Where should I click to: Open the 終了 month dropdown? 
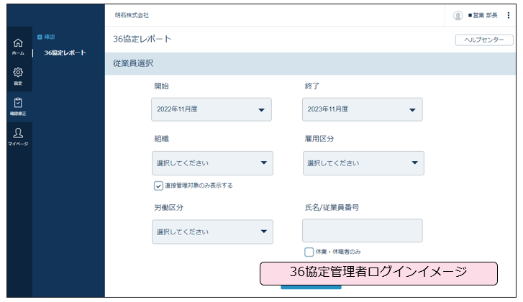pos(363,109)
